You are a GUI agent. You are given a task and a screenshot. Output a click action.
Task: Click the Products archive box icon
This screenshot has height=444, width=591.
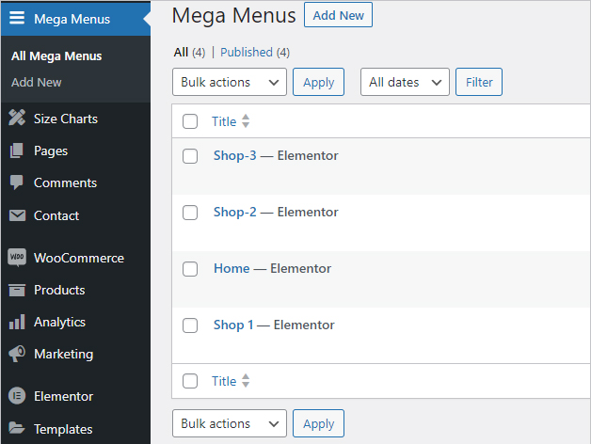tap(17, 290)
